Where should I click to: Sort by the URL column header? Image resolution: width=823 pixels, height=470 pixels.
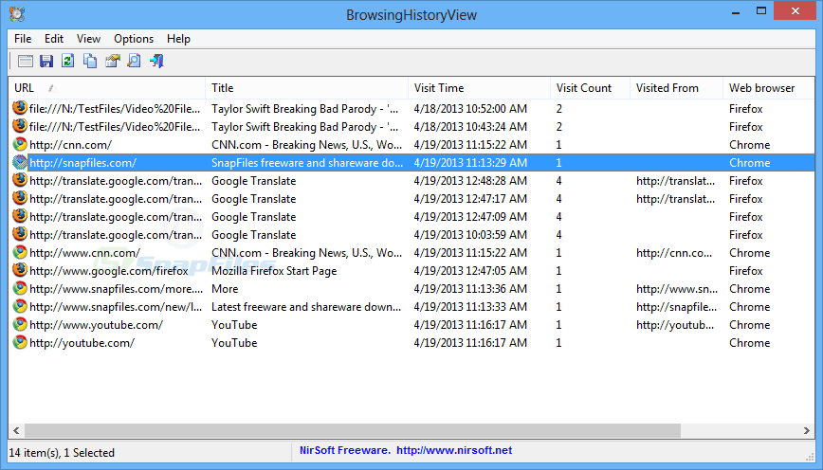pyautogui.click(x=106, y=88)
